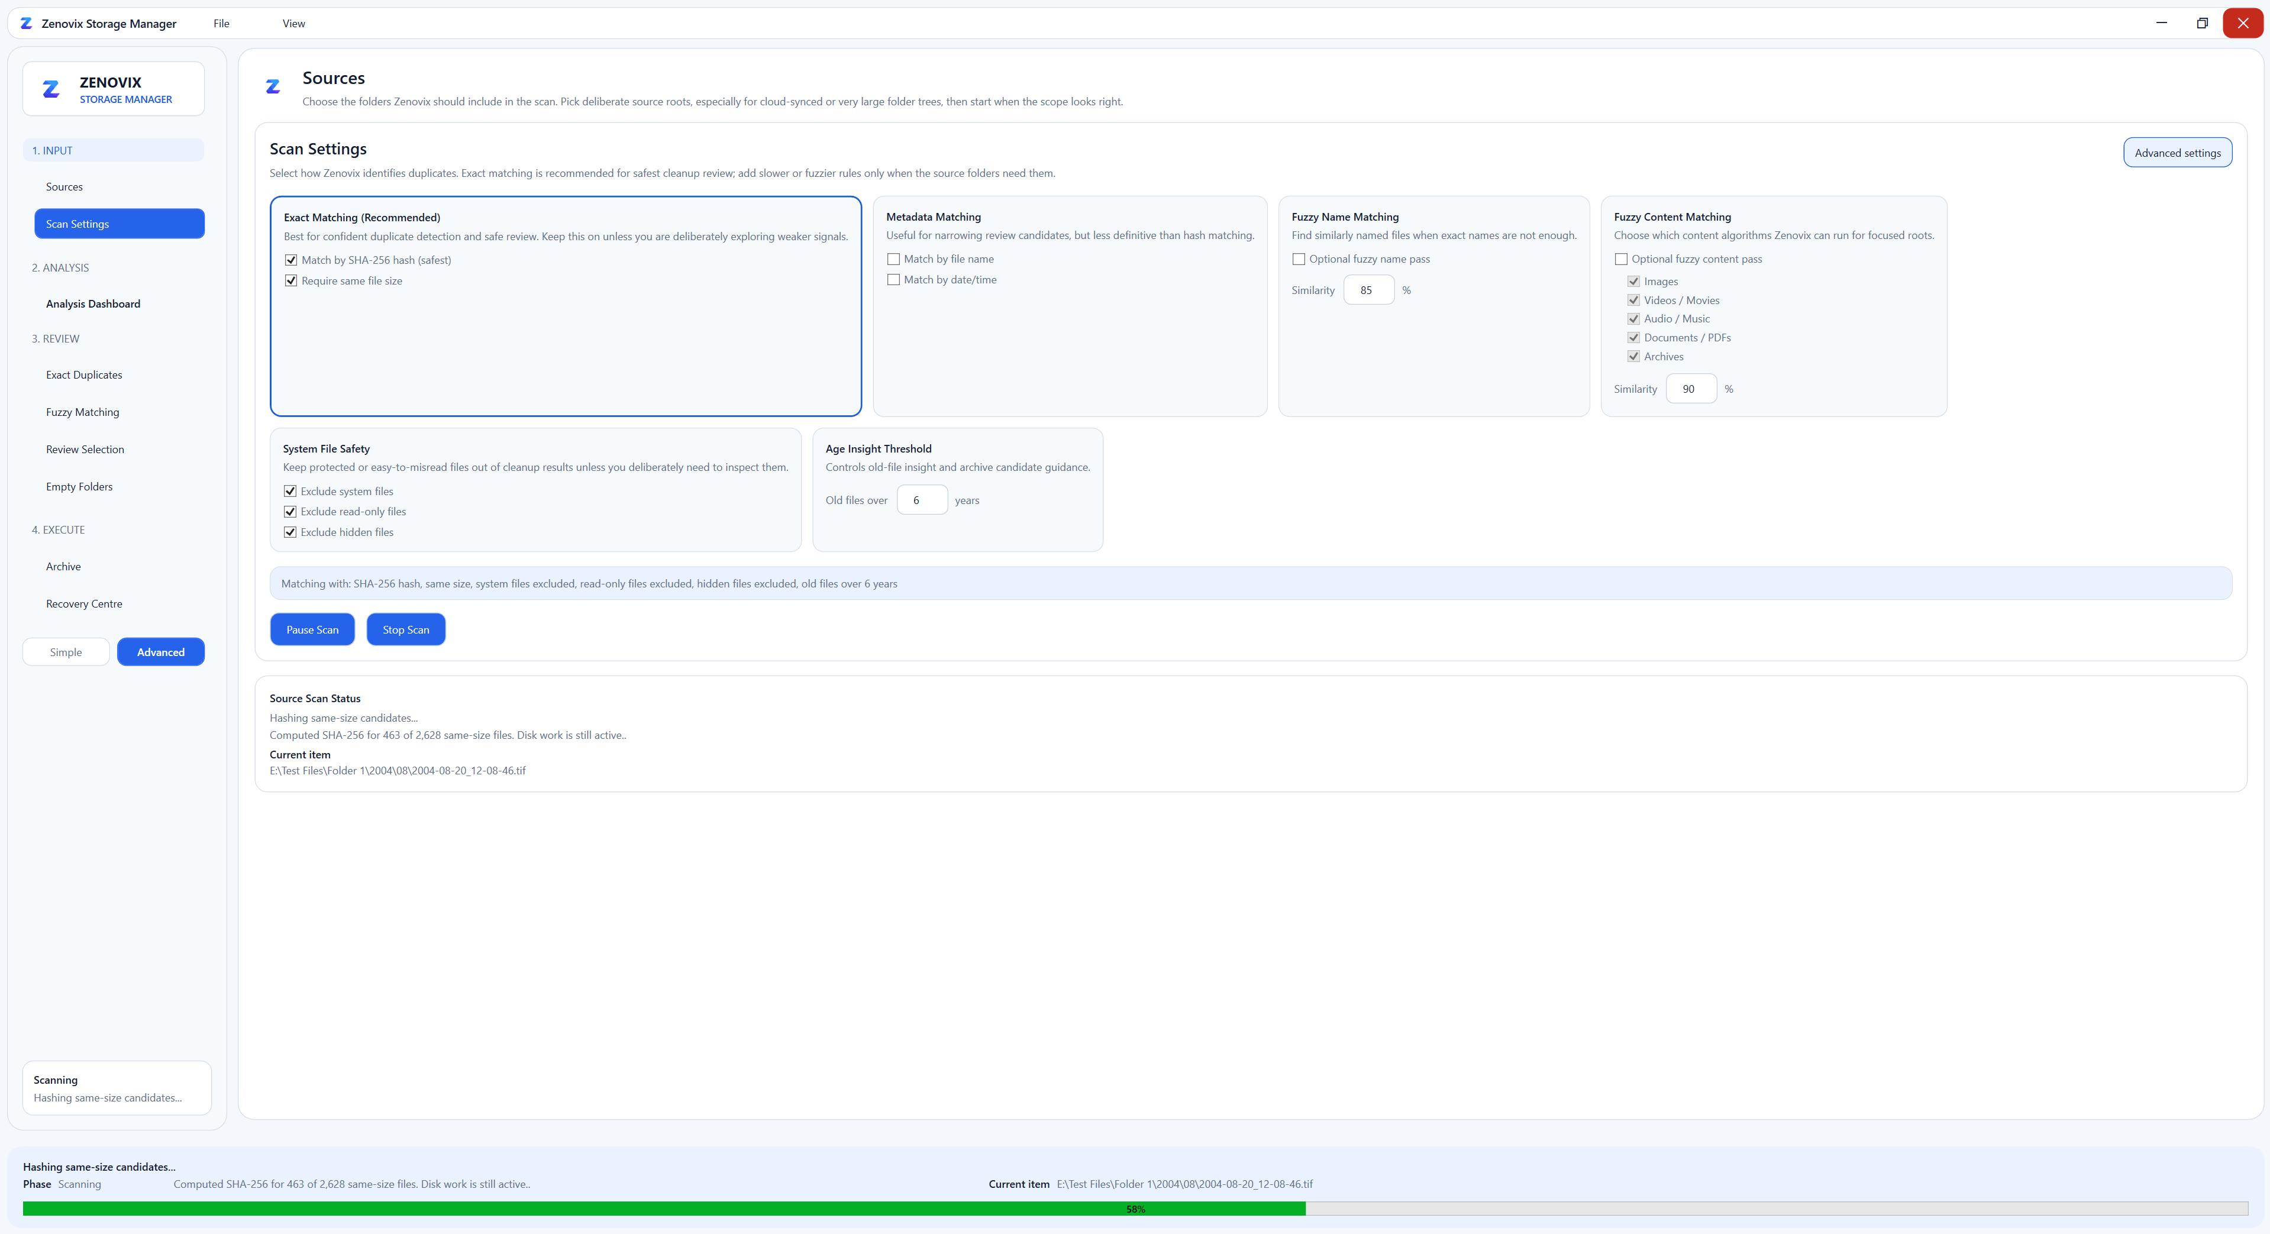Toggle Archives content type checkbox

1634,357
